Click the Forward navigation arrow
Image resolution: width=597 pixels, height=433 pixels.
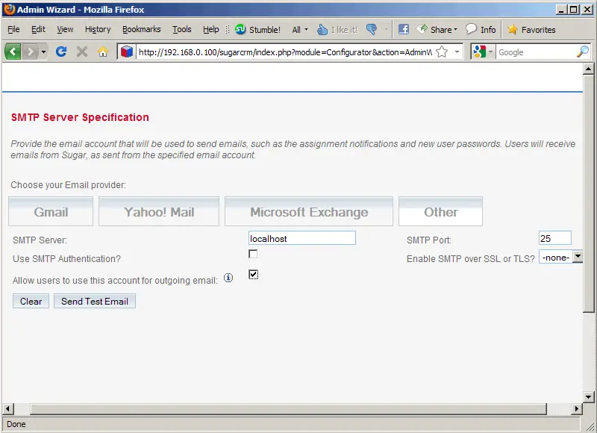pos(30,52)
